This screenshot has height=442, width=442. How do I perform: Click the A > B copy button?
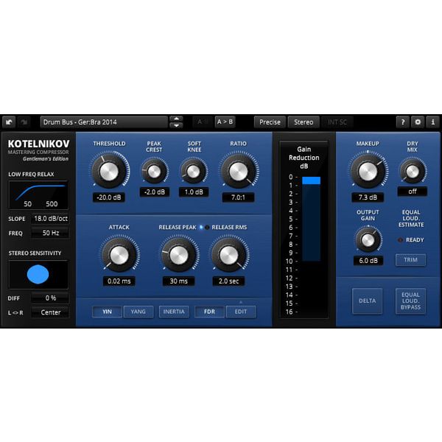(x=225, y=122)
